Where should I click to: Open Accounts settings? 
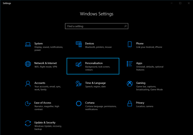click(40, 83)
